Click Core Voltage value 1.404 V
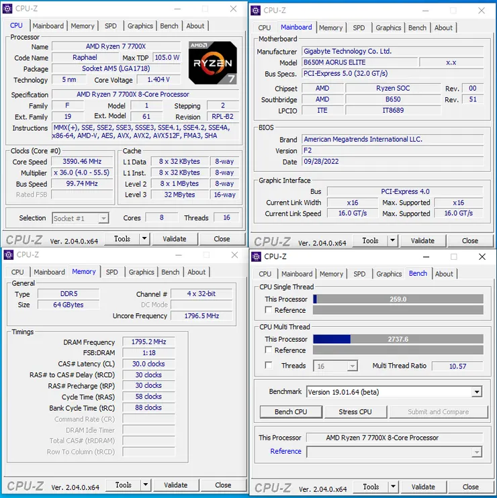The width and height of the screenshot is (497, 498). click(159, 79)
